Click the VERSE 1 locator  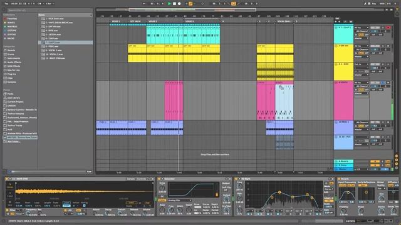[x=117, y=21]
